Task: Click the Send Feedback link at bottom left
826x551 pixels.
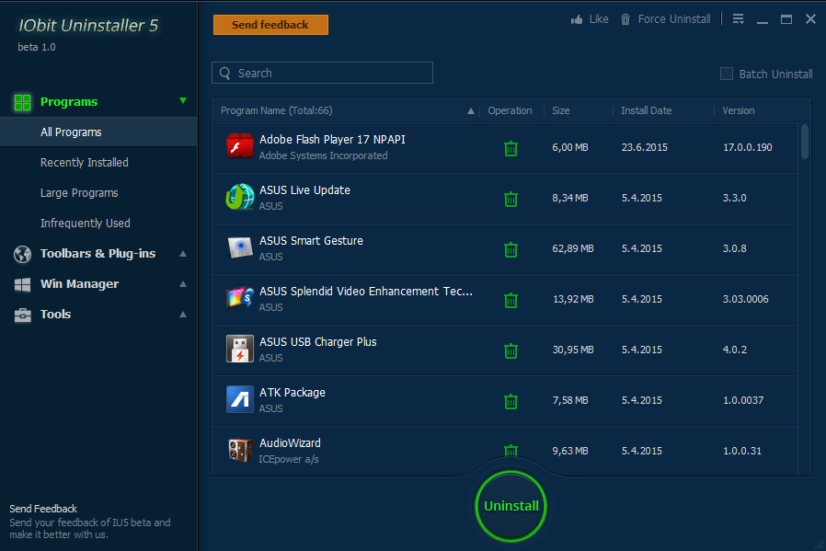Action: [43, 509]
